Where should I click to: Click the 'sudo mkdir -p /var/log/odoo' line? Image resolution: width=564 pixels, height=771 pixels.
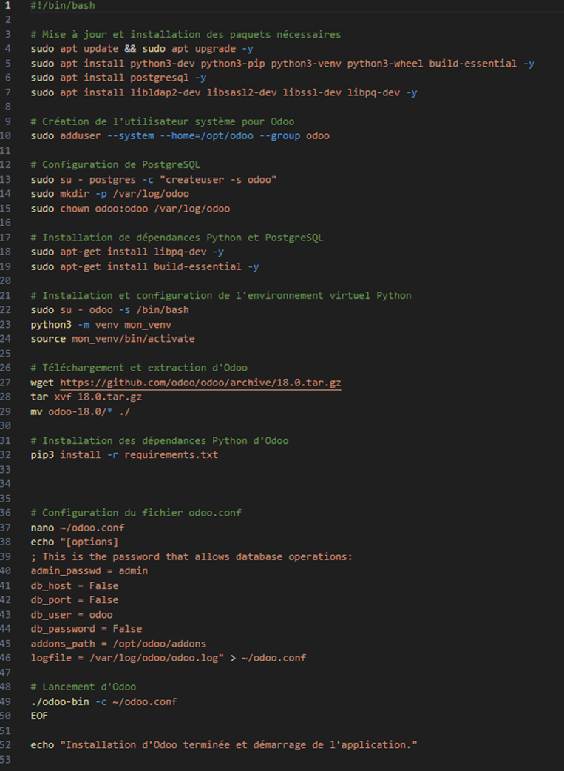110,194
